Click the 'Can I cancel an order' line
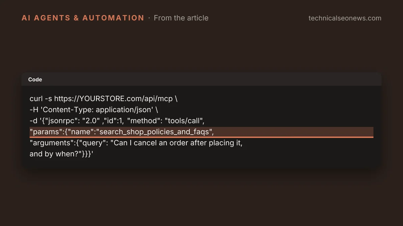Viewport: 403px width, 226px height. 136,143
